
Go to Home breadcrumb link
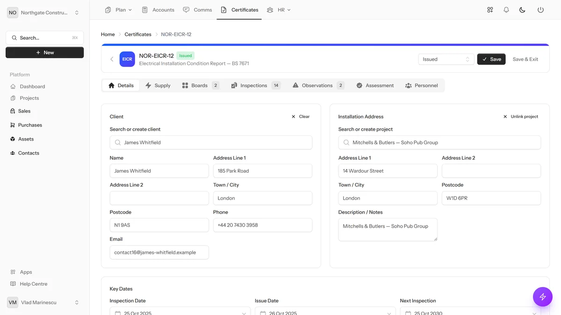tap(108, 35)
